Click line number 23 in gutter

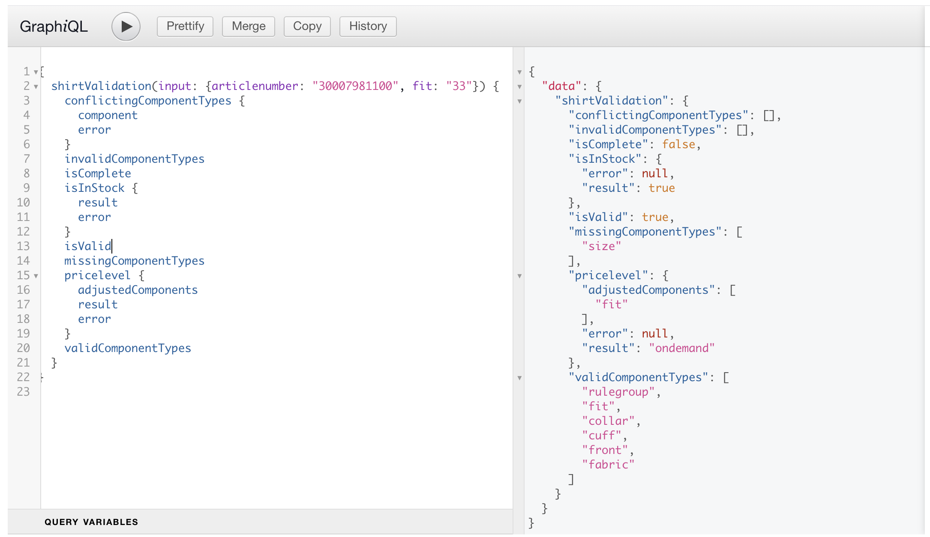pos(24,392)
